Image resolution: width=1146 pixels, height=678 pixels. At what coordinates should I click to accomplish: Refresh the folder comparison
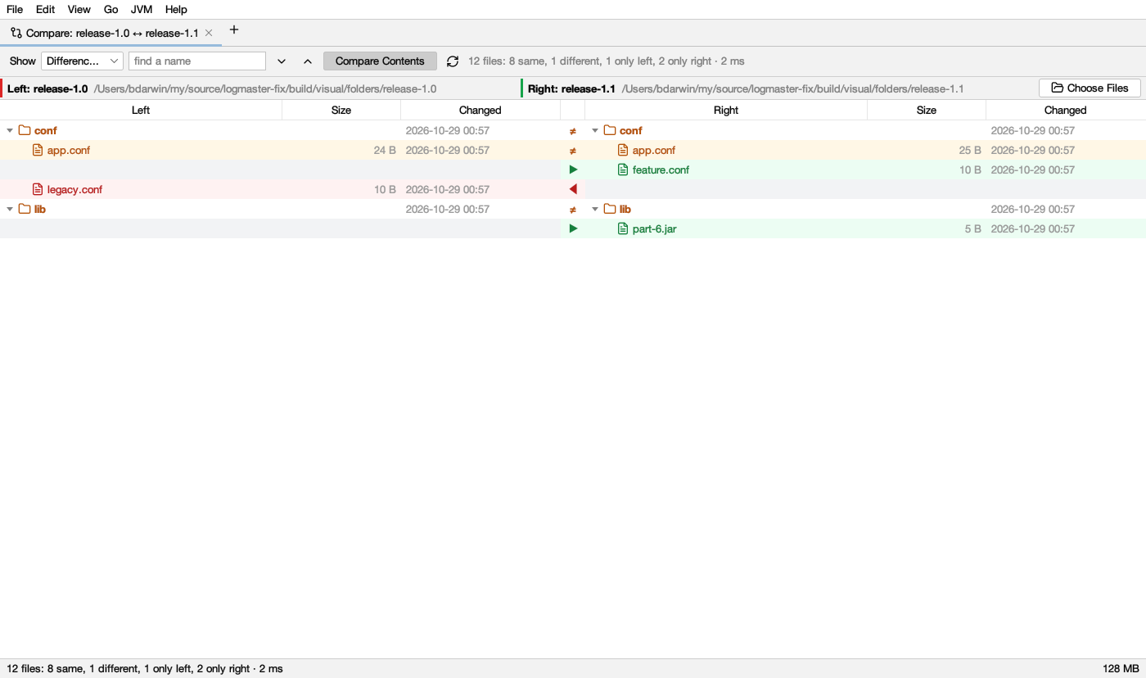click(453, 61)
